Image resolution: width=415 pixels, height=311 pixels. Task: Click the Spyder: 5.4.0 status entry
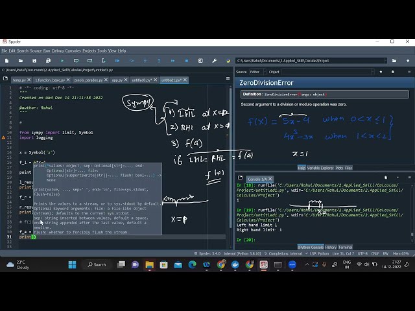click(207, 253)
